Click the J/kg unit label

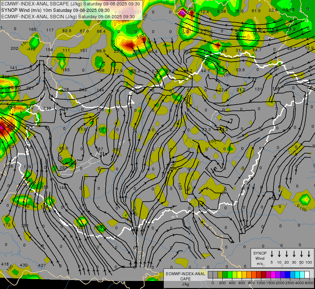[x=185, y=284]
